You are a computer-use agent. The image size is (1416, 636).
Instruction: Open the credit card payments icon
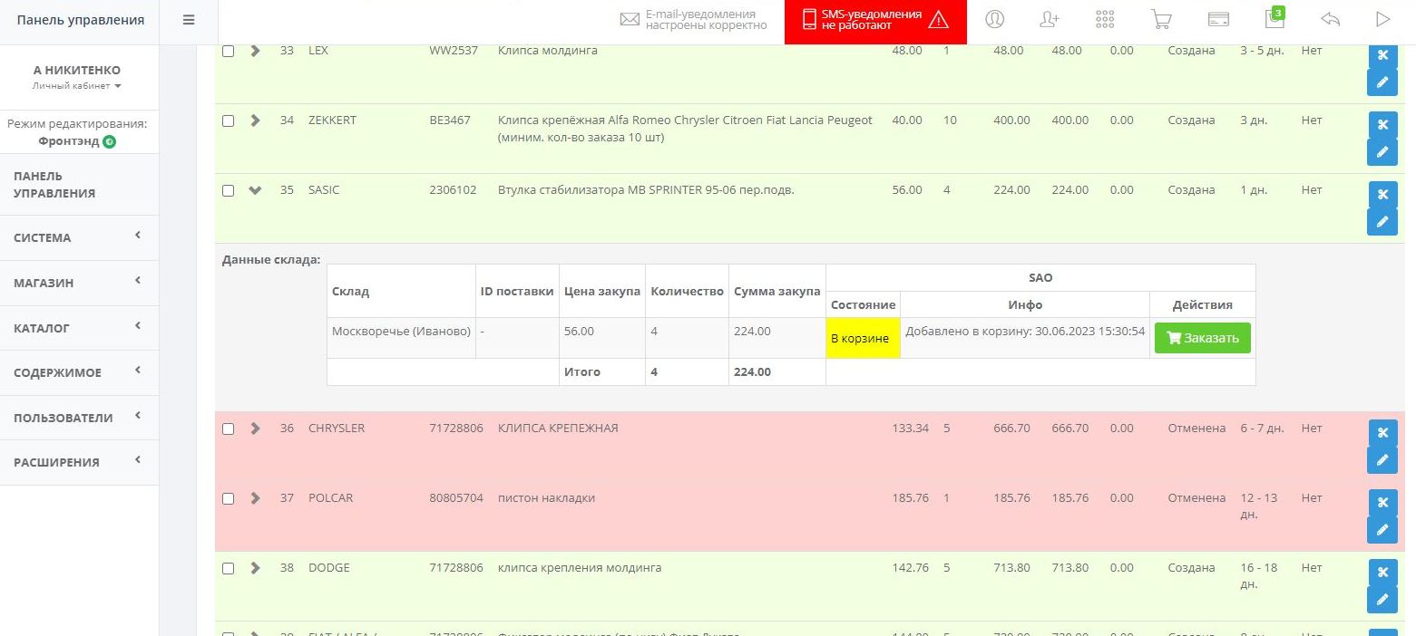coord(1218,20)
